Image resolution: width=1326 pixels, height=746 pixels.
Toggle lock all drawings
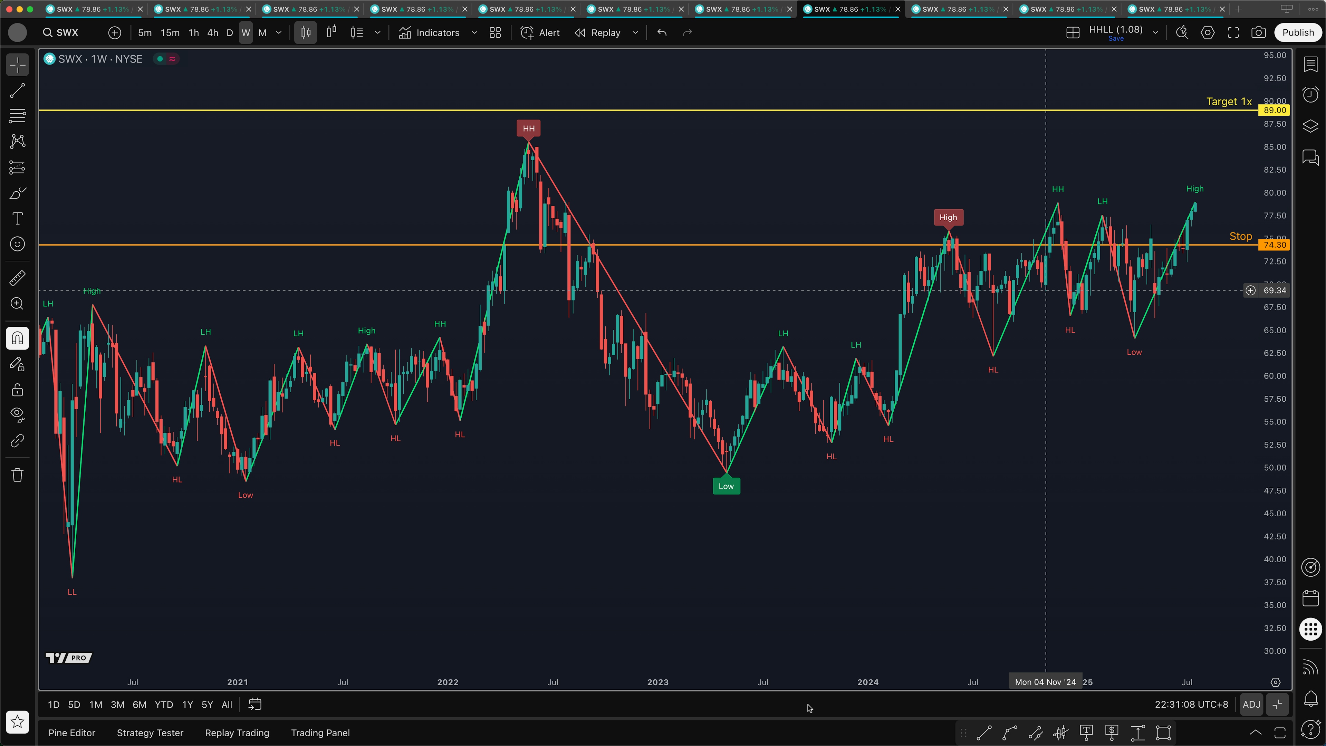coord(18,390)
